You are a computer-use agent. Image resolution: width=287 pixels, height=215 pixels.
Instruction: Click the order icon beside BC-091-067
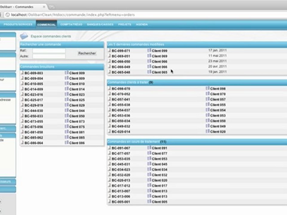109,148
